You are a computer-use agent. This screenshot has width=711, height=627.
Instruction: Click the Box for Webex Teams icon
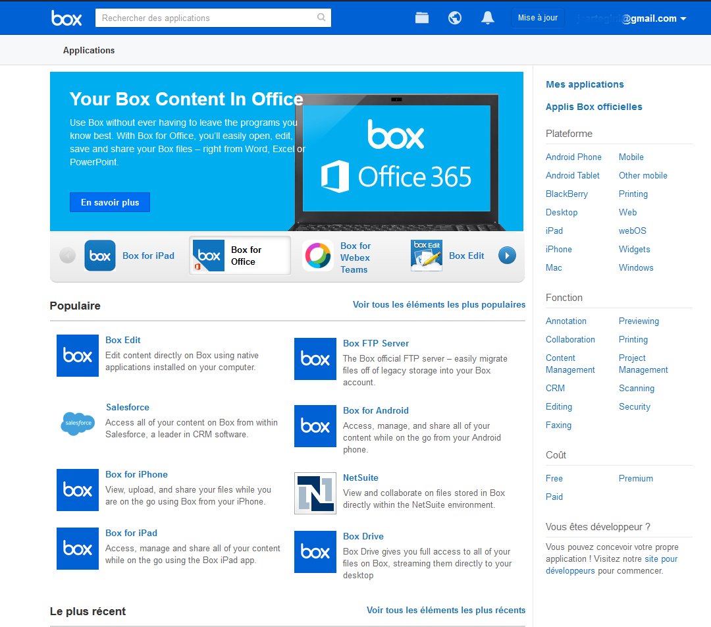(x=317, y=256)
